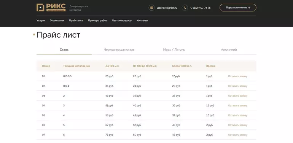
Task: Go to Прайс-лист menu item
Action: click(76, 21)
